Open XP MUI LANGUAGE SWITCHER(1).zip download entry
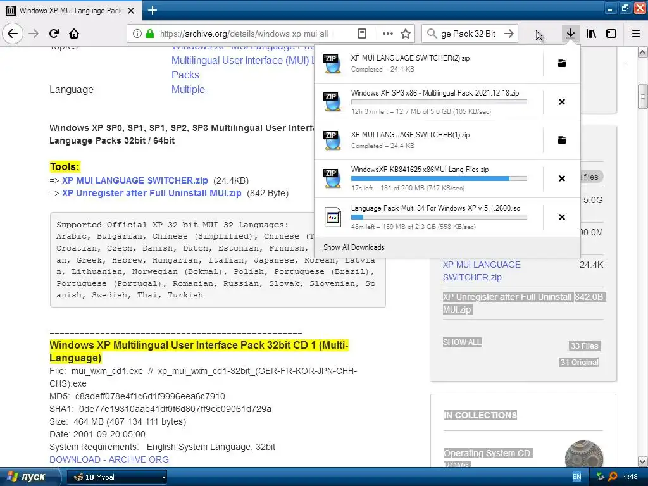 pyautogui.click(x=428, y=140)
